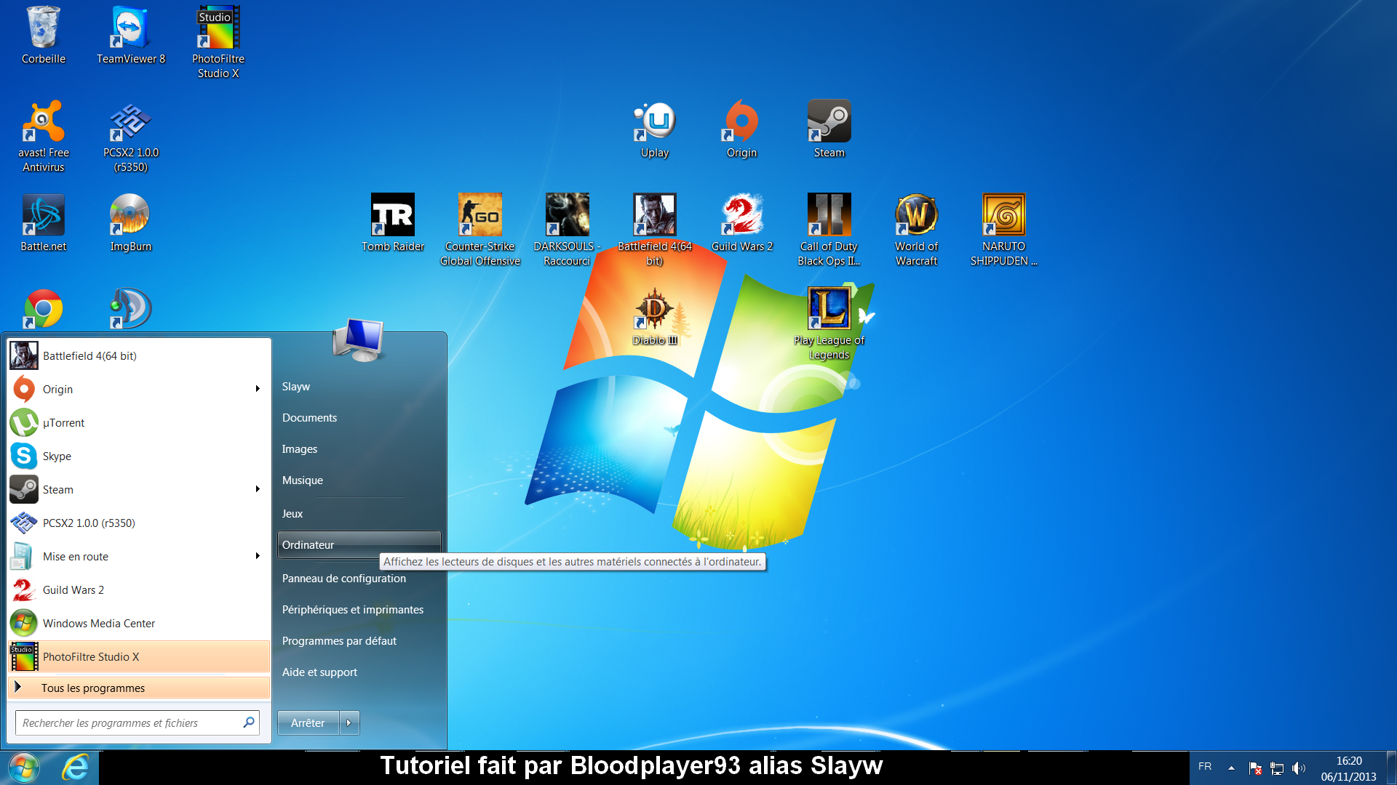Viewport: 1397px width, 785px height.
Task: Show Tous les programmes list
Action: 93,688
